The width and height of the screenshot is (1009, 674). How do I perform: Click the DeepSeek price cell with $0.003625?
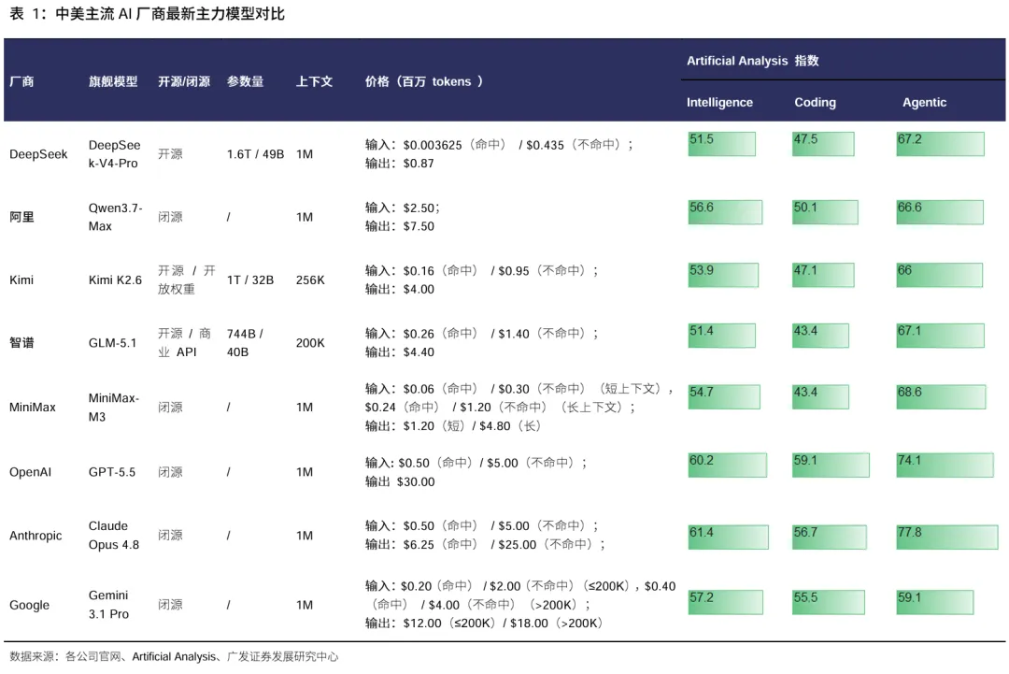[499, 154]
